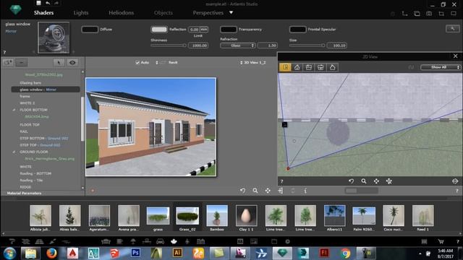Open the lamps category icon

click(133, 241)
